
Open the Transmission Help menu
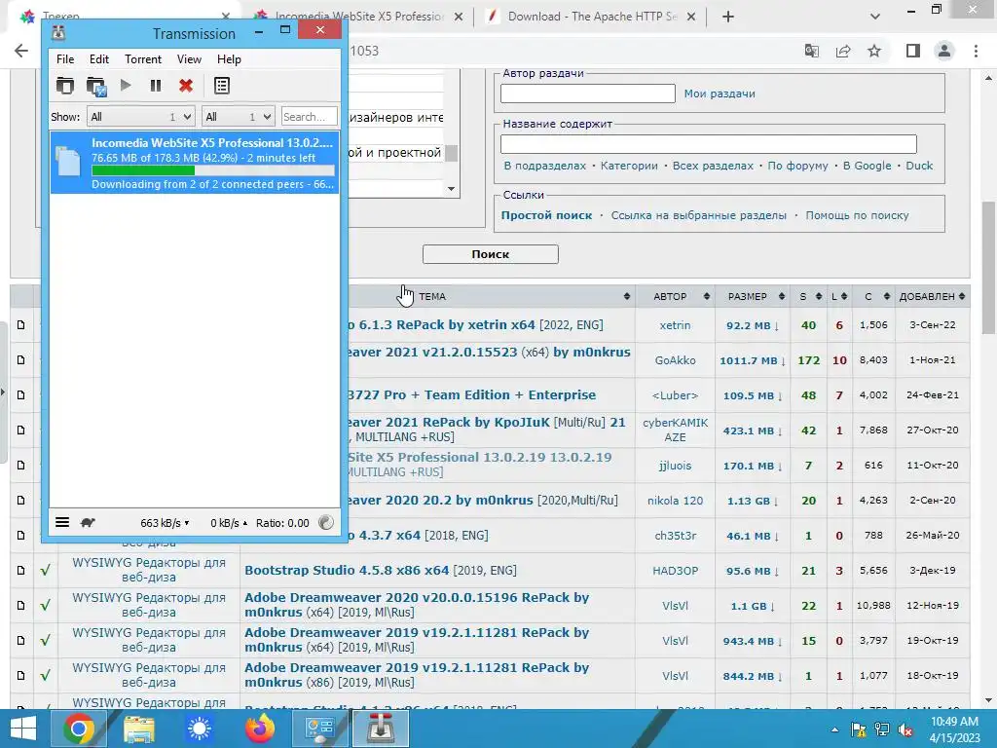(229, 59)
